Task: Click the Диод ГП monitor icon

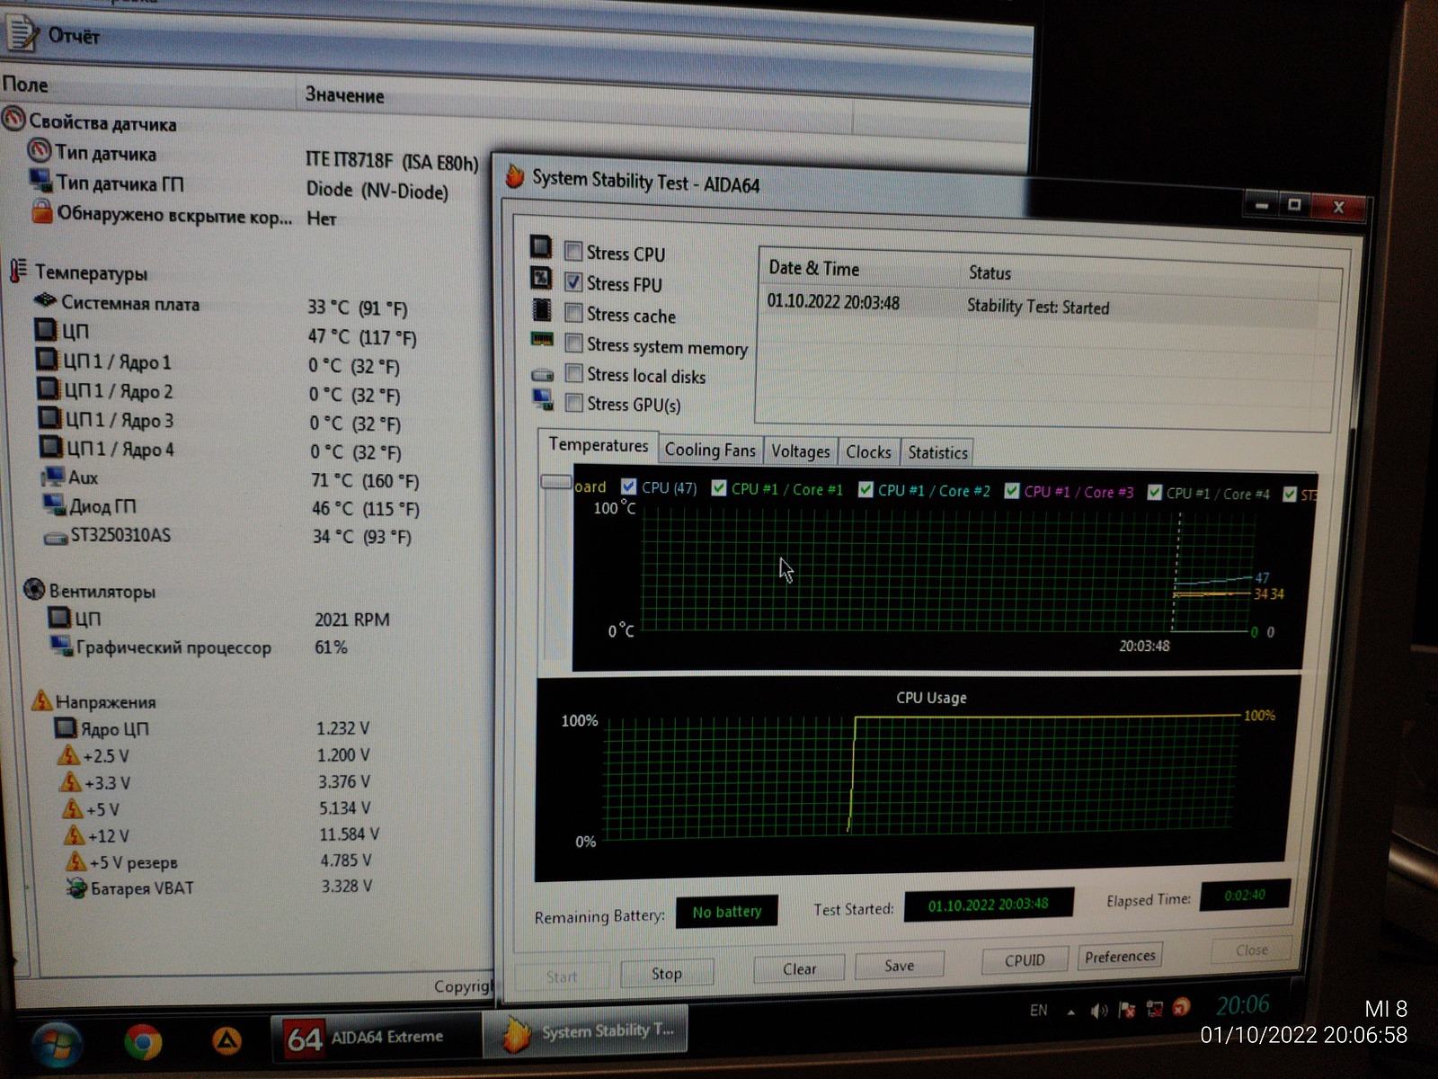Action: [x=54, y=504]
